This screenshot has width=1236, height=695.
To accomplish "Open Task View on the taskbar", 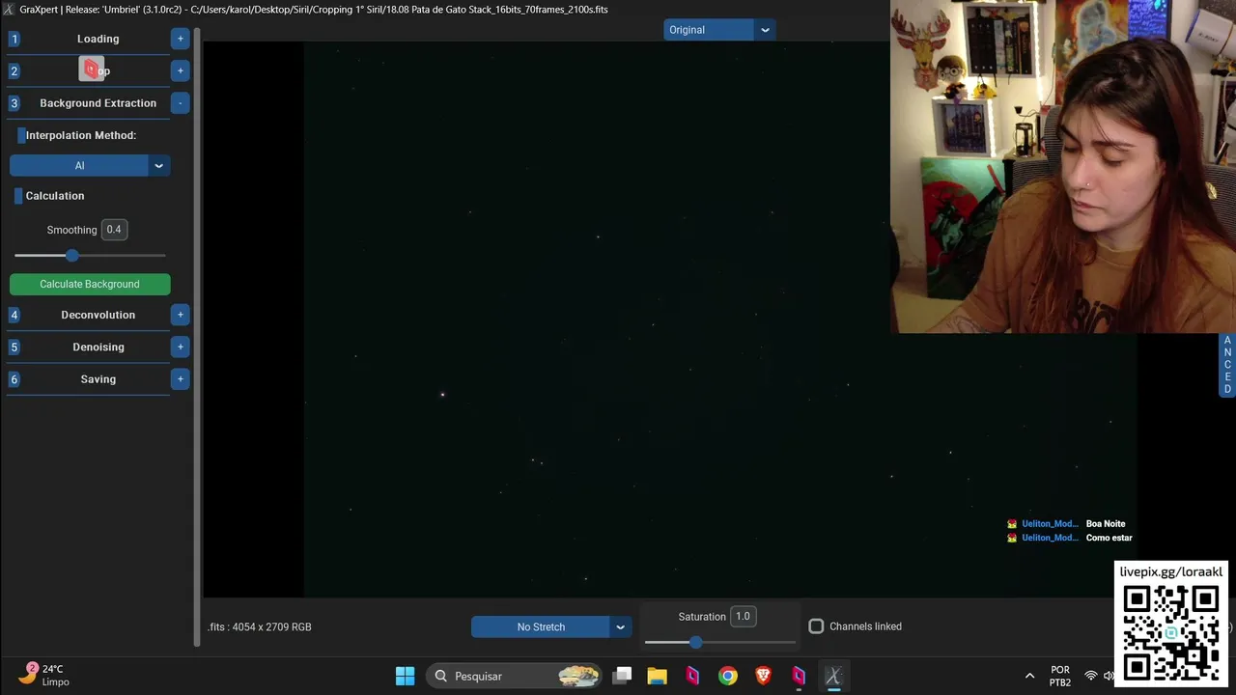I will (623, 676).
